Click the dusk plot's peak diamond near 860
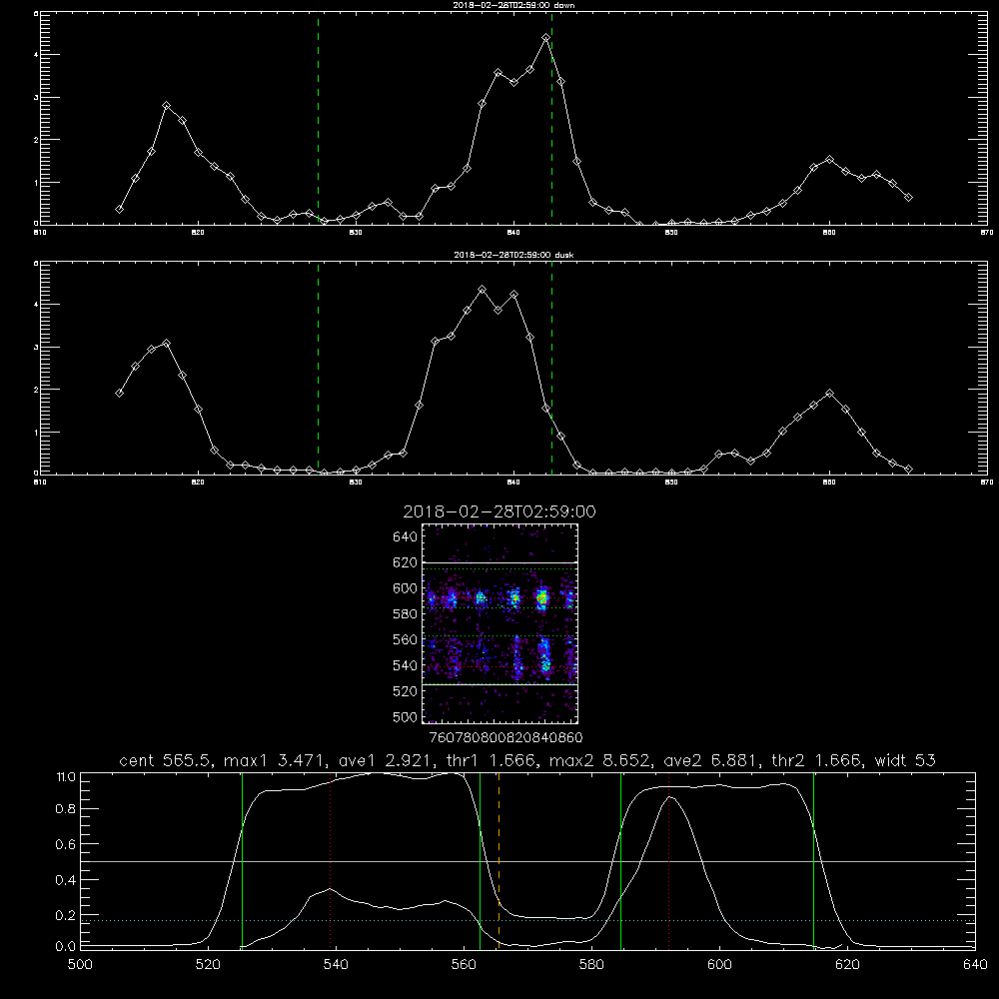999x999 pixels. 829,393
